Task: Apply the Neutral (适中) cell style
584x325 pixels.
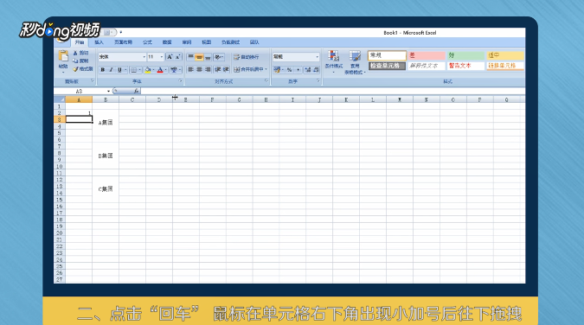Action: click(x=505, y=55)
